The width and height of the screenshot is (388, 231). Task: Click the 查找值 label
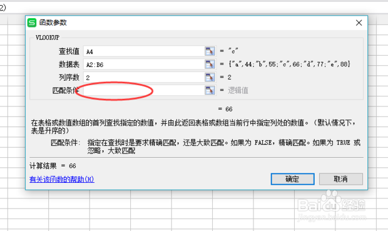[x=69, y=51]
